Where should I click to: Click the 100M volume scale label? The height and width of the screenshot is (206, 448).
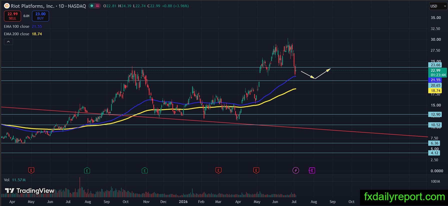(435, 181)
